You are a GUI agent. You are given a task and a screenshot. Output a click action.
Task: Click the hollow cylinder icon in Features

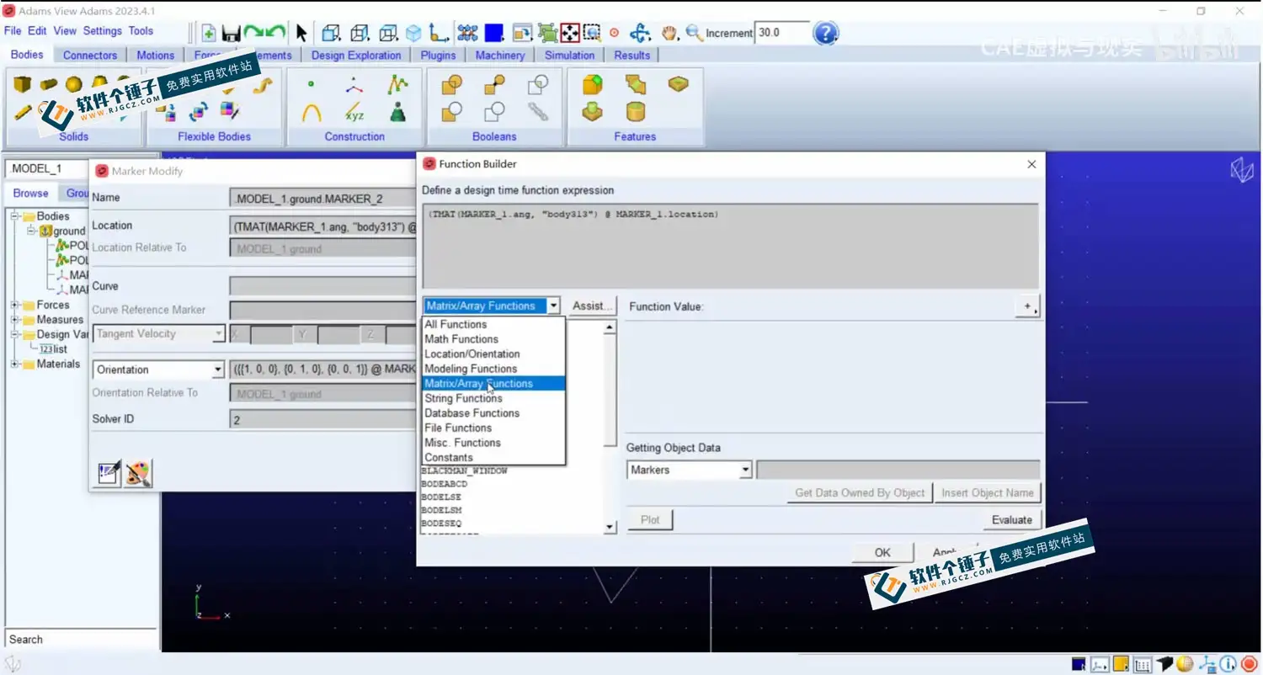coord(636,112)
